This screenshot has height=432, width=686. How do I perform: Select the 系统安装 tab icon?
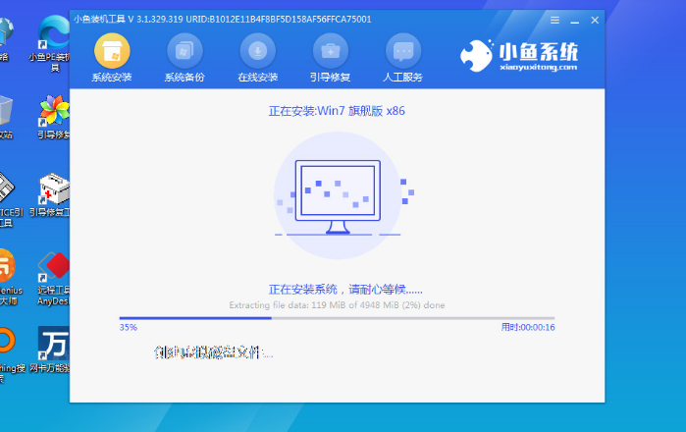click(111, 49)
